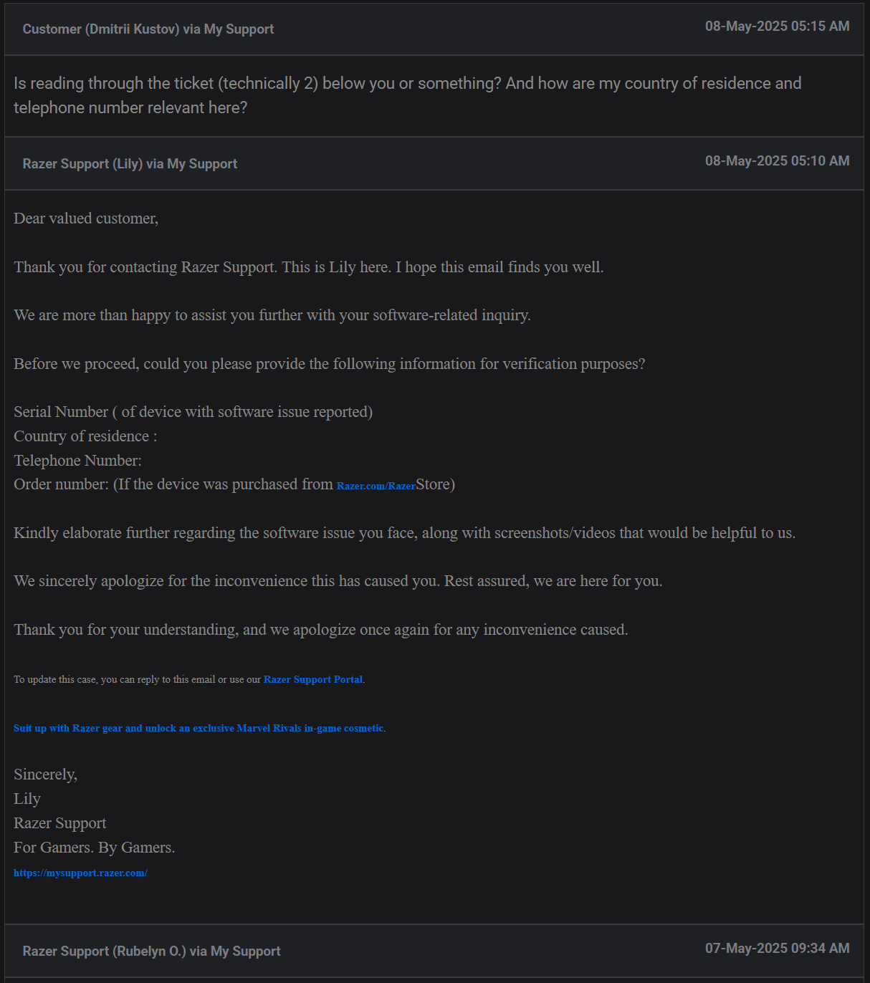Viewport: 870px width, 983px height.
Task: Click the 08-May-2025 05:10 AM timestamp
Action: (777, 161)
